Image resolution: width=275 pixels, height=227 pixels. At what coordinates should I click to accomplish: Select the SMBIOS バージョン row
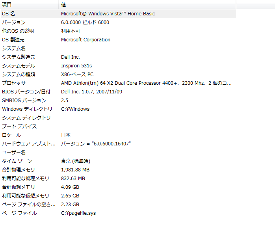(x=24, y=100)
